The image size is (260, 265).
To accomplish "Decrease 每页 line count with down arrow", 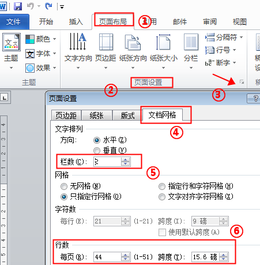I will click(126, 259).
